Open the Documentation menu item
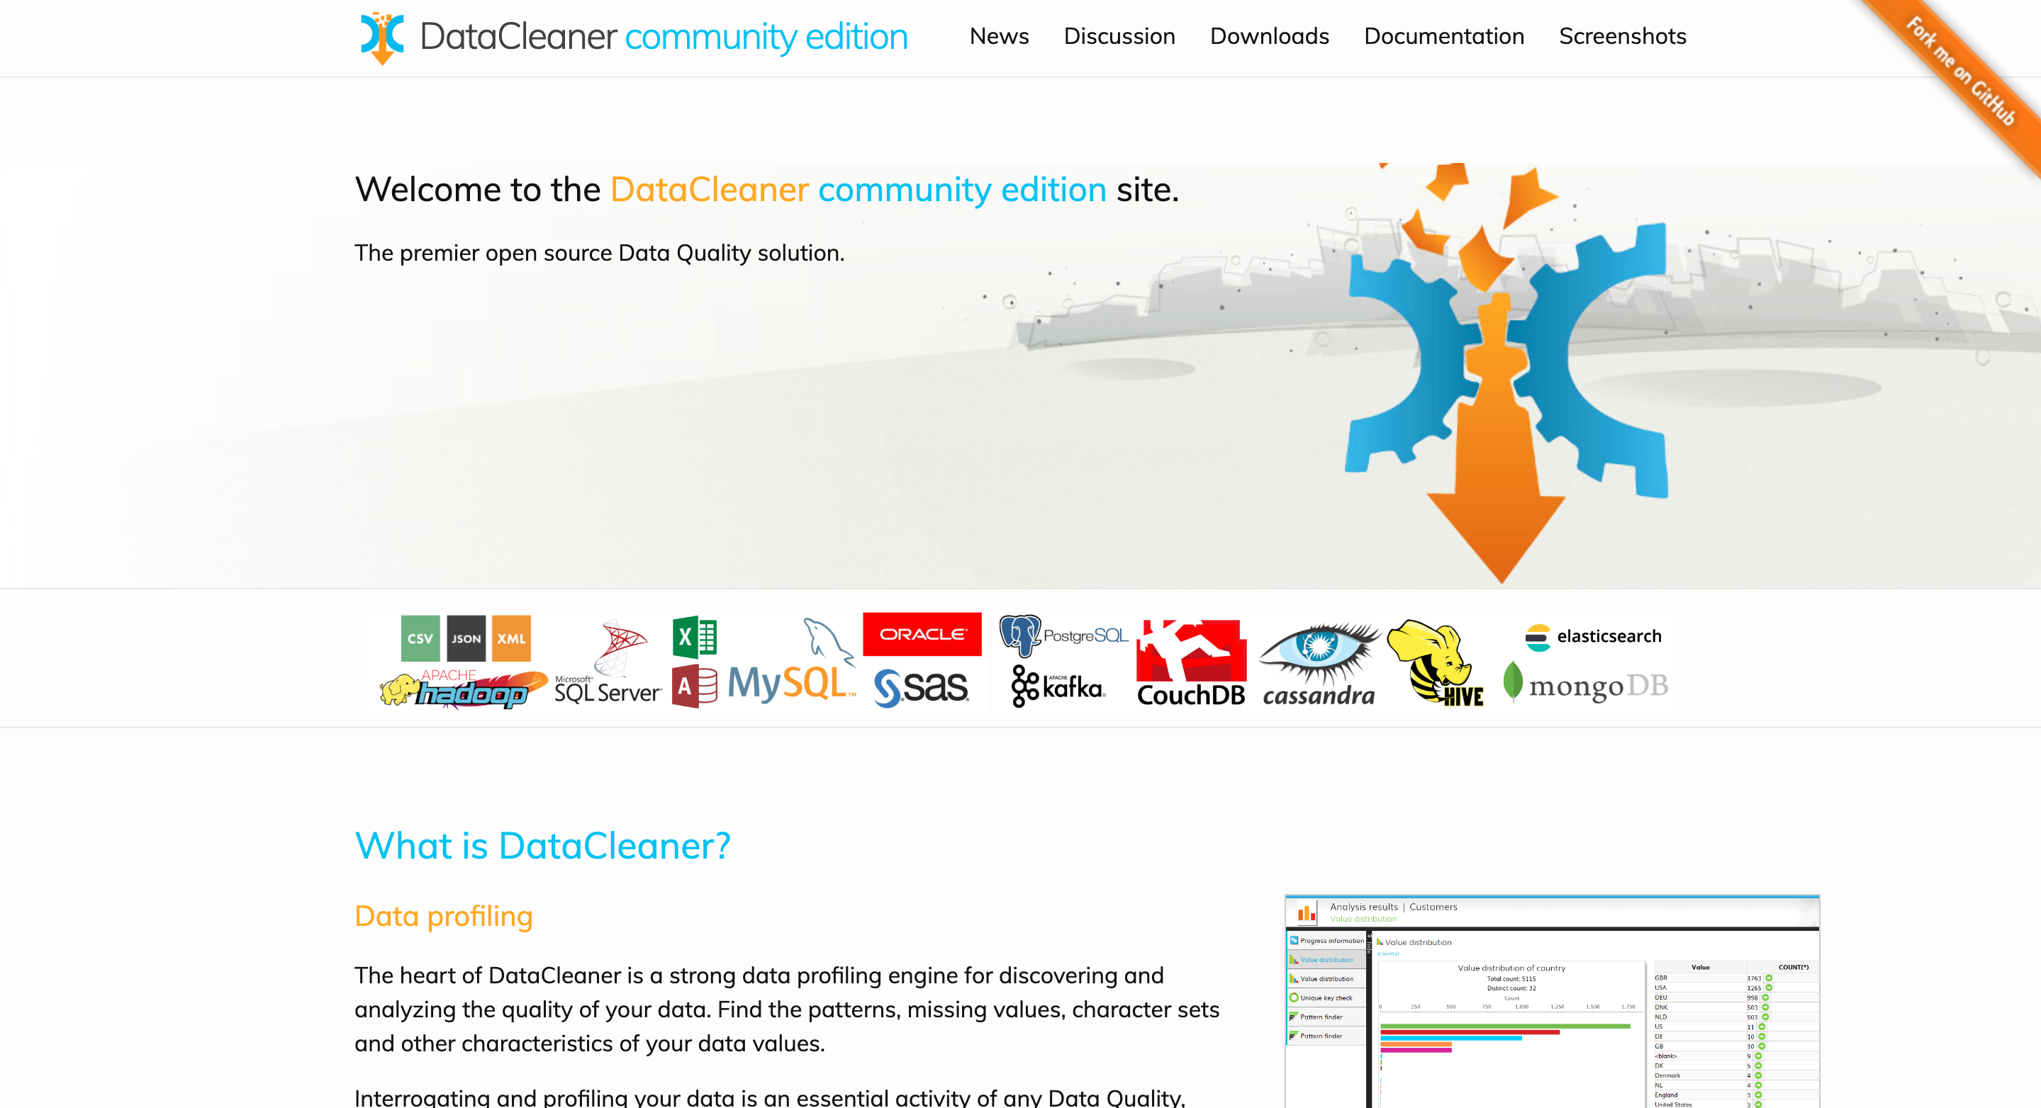The width and height of the screenshot is (2041, 1108). pos(1443,35)
